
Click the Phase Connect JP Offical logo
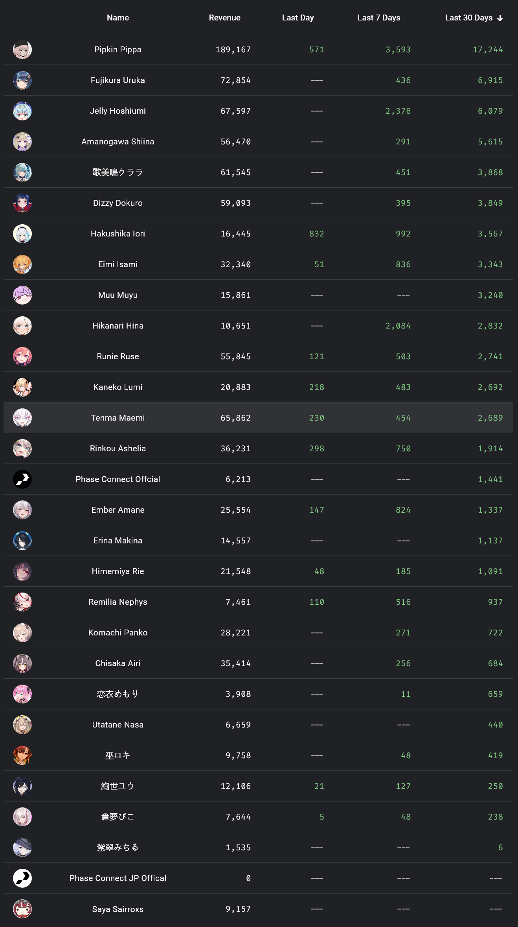22,878
